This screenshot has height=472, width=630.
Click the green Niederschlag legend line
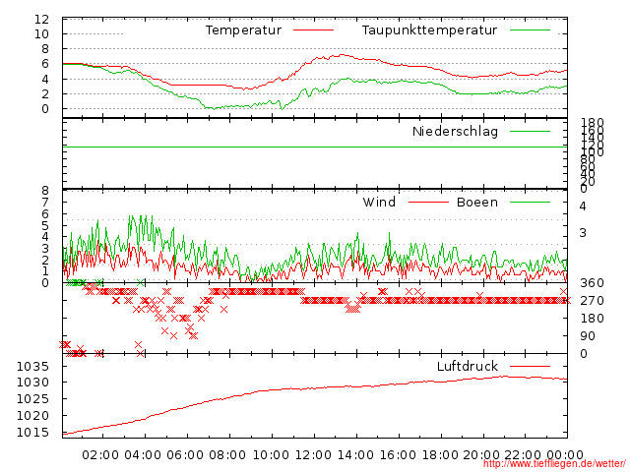pos(530,131)
